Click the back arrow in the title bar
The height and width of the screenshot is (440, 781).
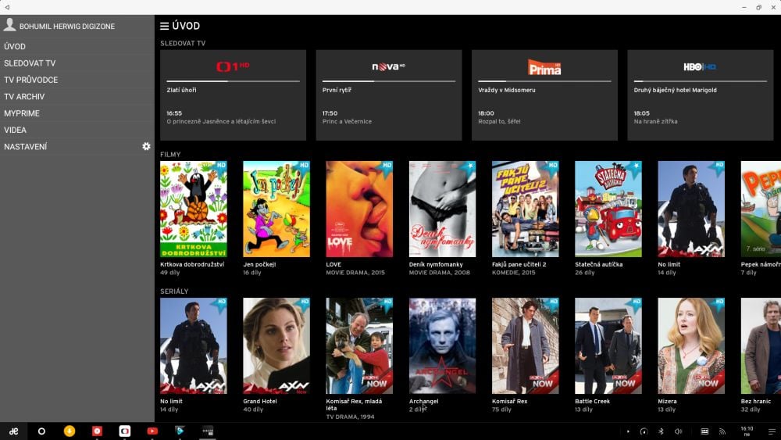[7, 7]
